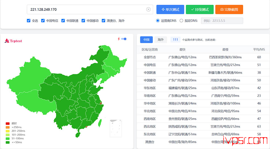Click the 平均/MS column header
This screenshot has height=149, width=270.
pos(259,49)
